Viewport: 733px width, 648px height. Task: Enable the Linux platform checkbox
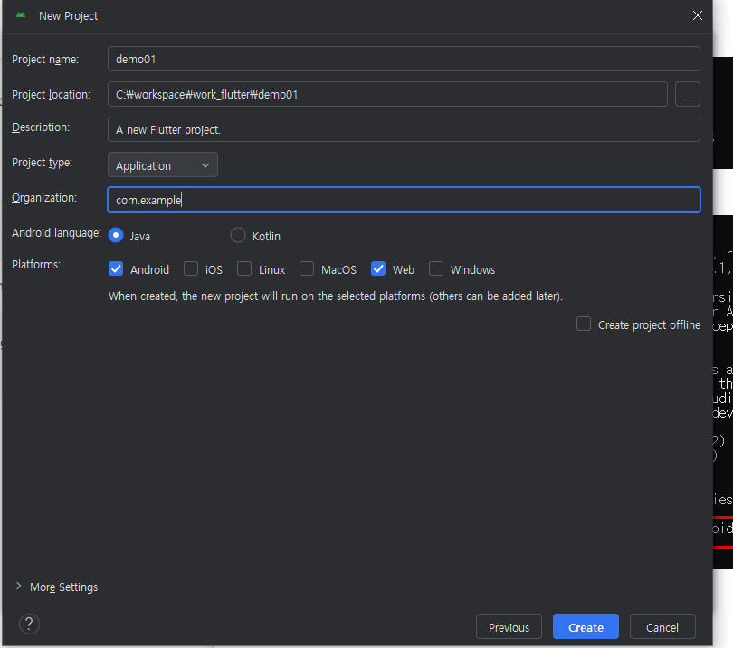click(x=244, y=269)
